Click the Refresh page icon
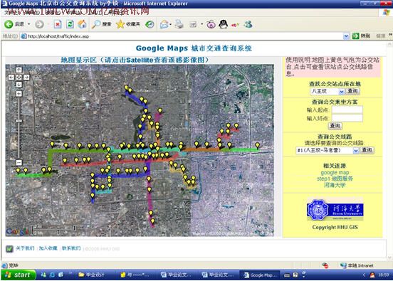Viewport: 393px width, 281px height. [x=70, y=24]
